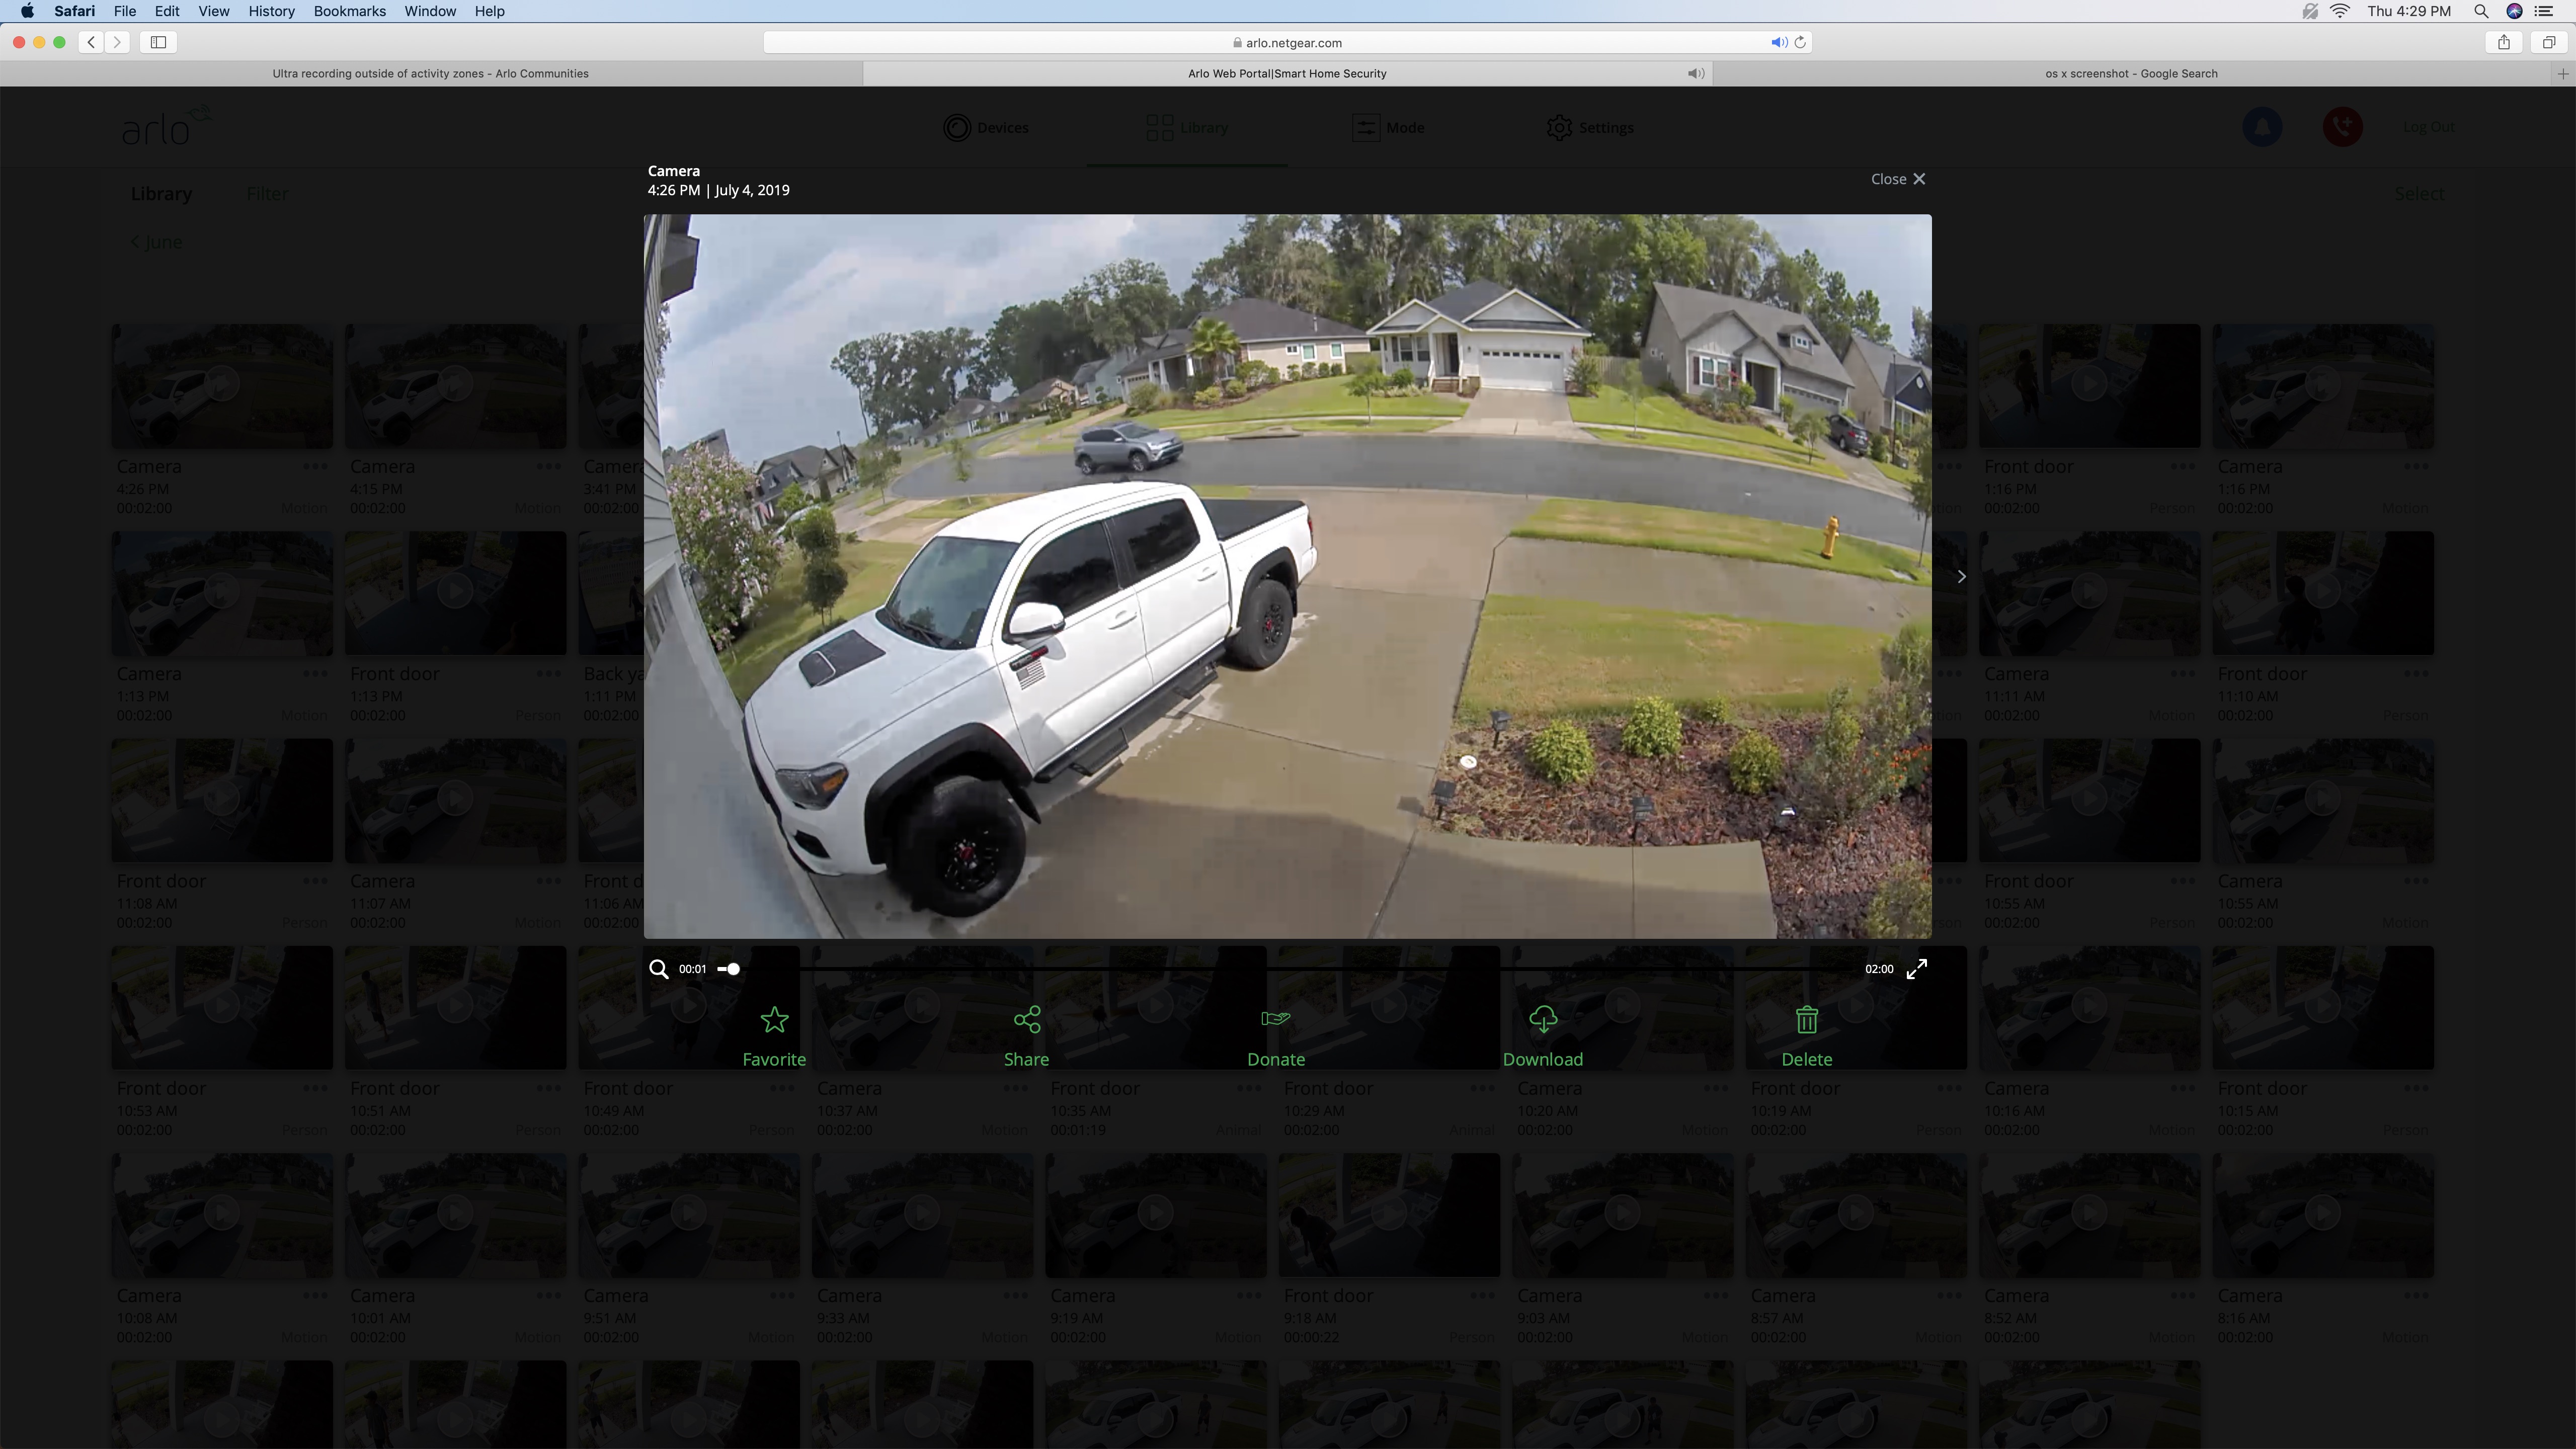The height and width of the screenshot is (1449, 2576).
Task: Switch to Arlo Communities tab
Action: pyautogui.click(x=430, y=74)
